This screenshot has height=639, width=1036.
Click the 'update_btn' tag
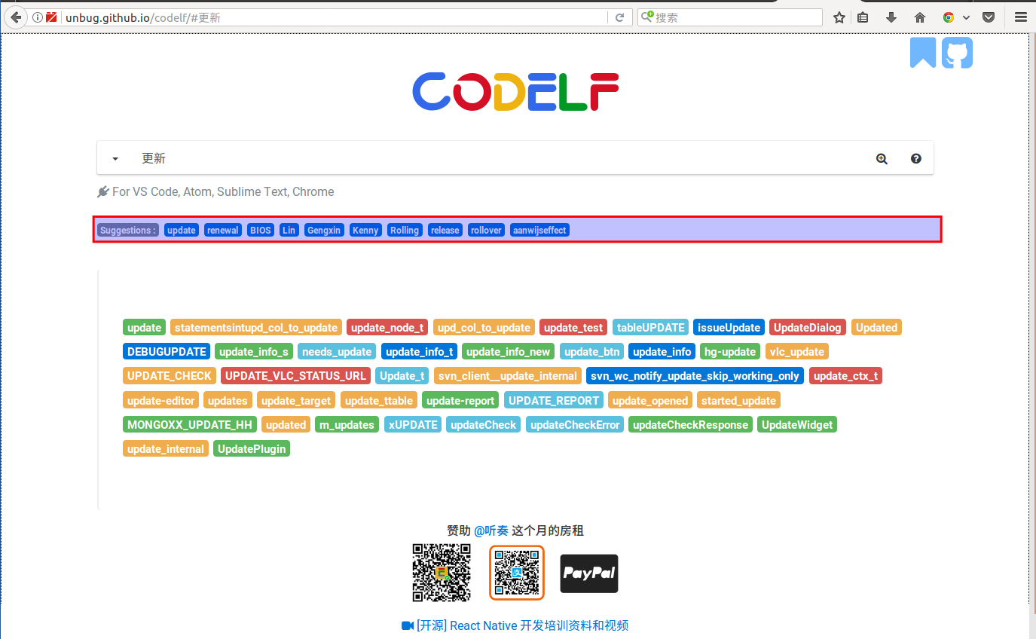(x=591, y=351)
